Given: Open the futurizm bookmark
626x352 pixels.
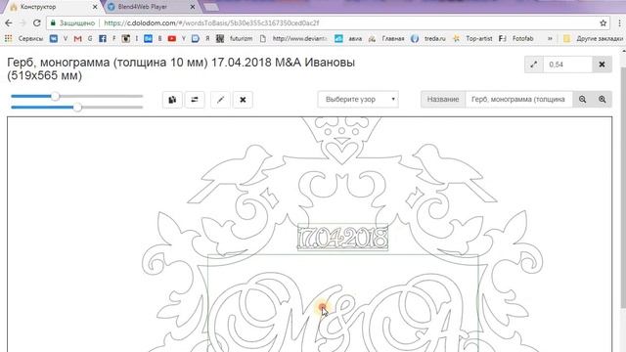Looking at the screenshot, I should point(234,39).
